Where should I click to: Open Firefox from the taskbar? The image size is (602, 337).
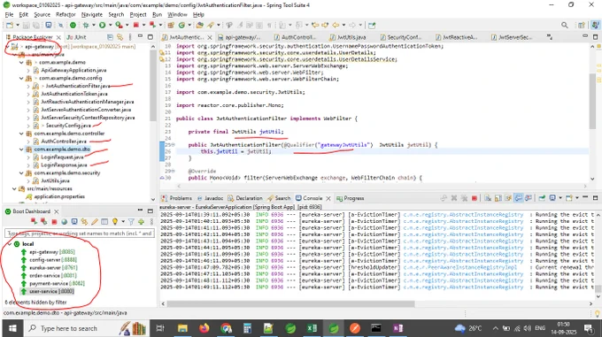pyautogui.click(x=205, y=328)
